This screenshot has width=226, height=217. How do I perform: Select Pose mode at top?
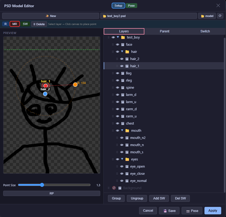pos(131,6)
